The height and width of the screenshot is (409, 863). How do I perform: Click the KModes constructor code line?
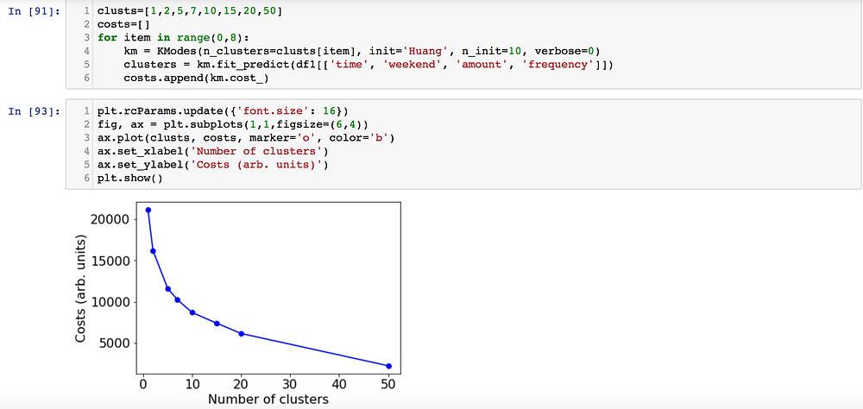point(362,52)
